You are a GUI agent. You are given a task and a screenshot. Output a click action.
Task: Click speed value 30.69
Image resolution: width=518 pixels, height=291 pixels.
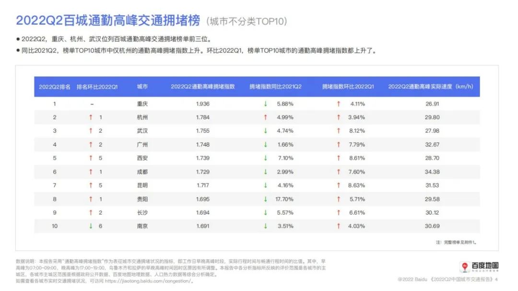tap(432, 226)
